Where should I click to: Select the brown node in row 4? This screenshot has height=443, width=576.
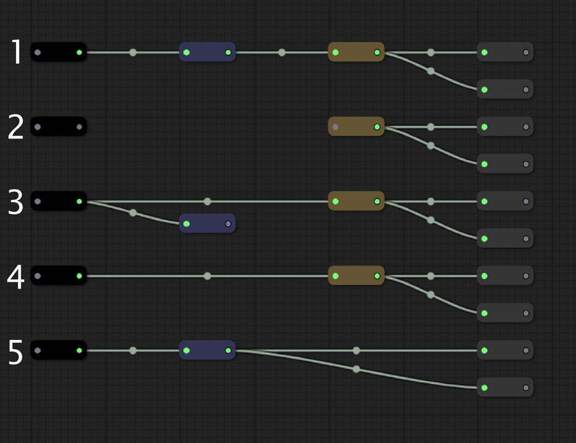(356, 275)
